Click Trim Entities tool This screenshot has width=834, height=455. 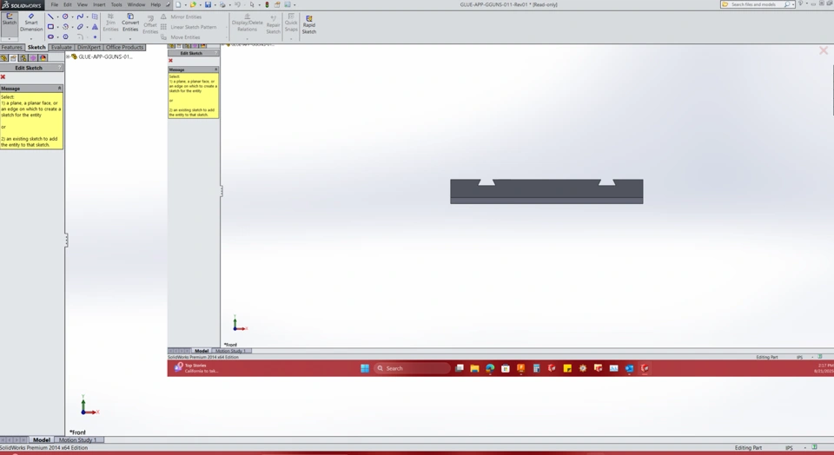[x=110, y=23]
